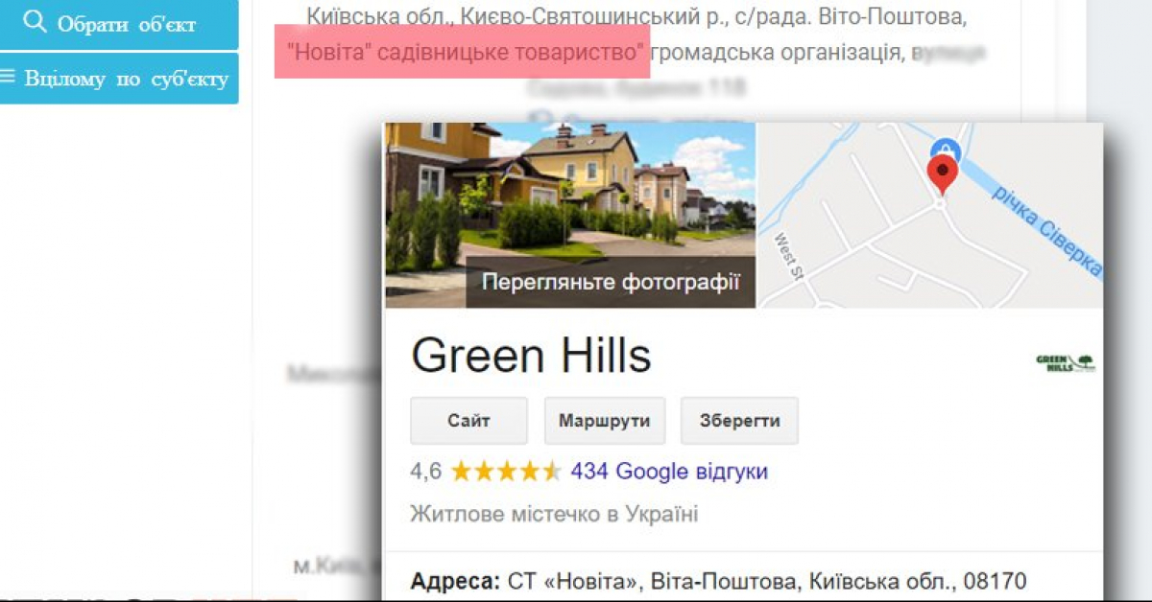Open the yellow houses photo thumbnail
1152x602 pixels.
(x=570, y=215)
